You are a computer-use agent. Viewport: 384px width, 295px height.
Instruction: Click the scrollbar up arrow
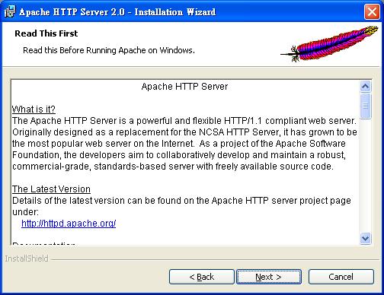tap(366, 87)
